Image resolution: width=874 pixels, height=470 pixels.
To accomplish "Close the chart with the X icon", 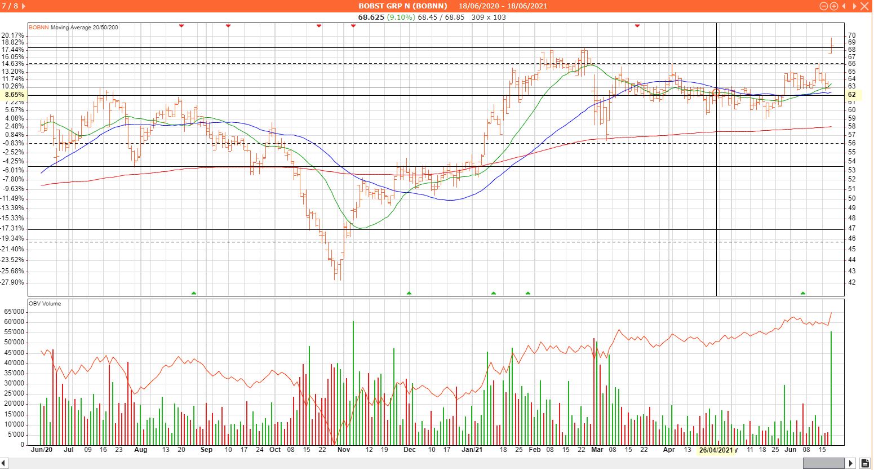I will pyautogui.click(x=866, y=6).
